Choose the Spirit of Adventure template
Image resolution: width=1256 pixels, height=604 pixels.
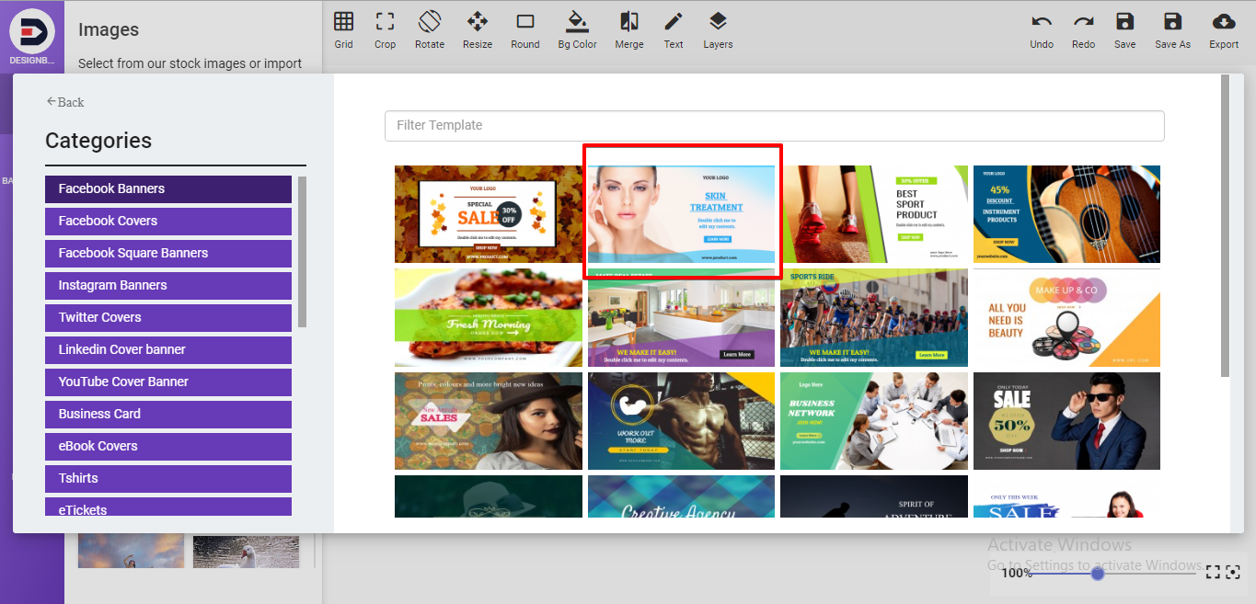(874, 496)
